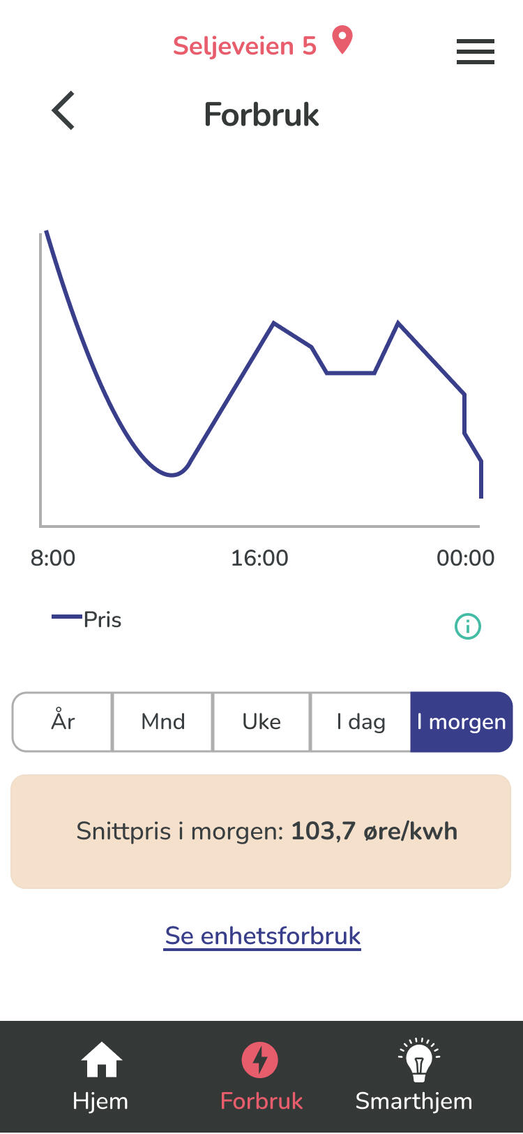This screenshot has width=523, height=1134.
Task: Select the Mnd time range
Action: 162,721
